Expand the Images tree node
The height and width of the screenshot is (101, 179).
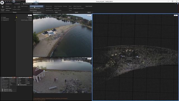point(2,17)
